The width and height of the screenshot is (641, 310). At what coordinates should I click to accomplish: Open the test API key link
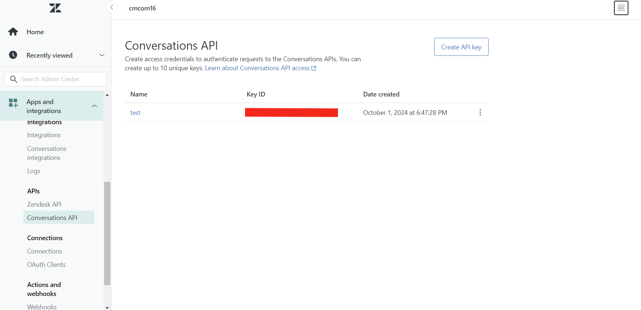pos(135,113)
